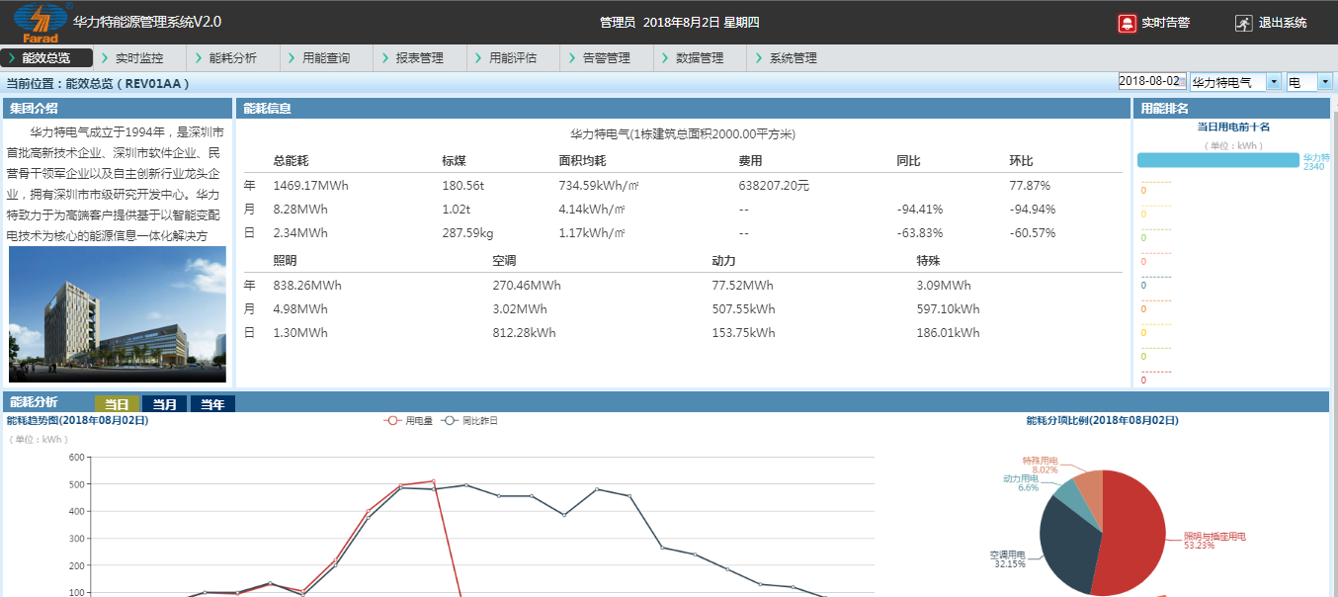
Task: Click the 空调用电 pie slice
Action: [x=1067, y=544]
